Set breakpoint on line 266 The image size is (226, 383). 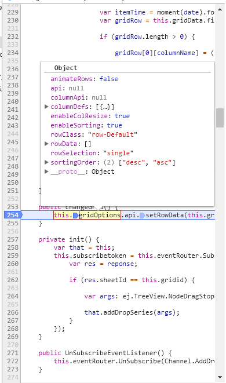point(13,312)
